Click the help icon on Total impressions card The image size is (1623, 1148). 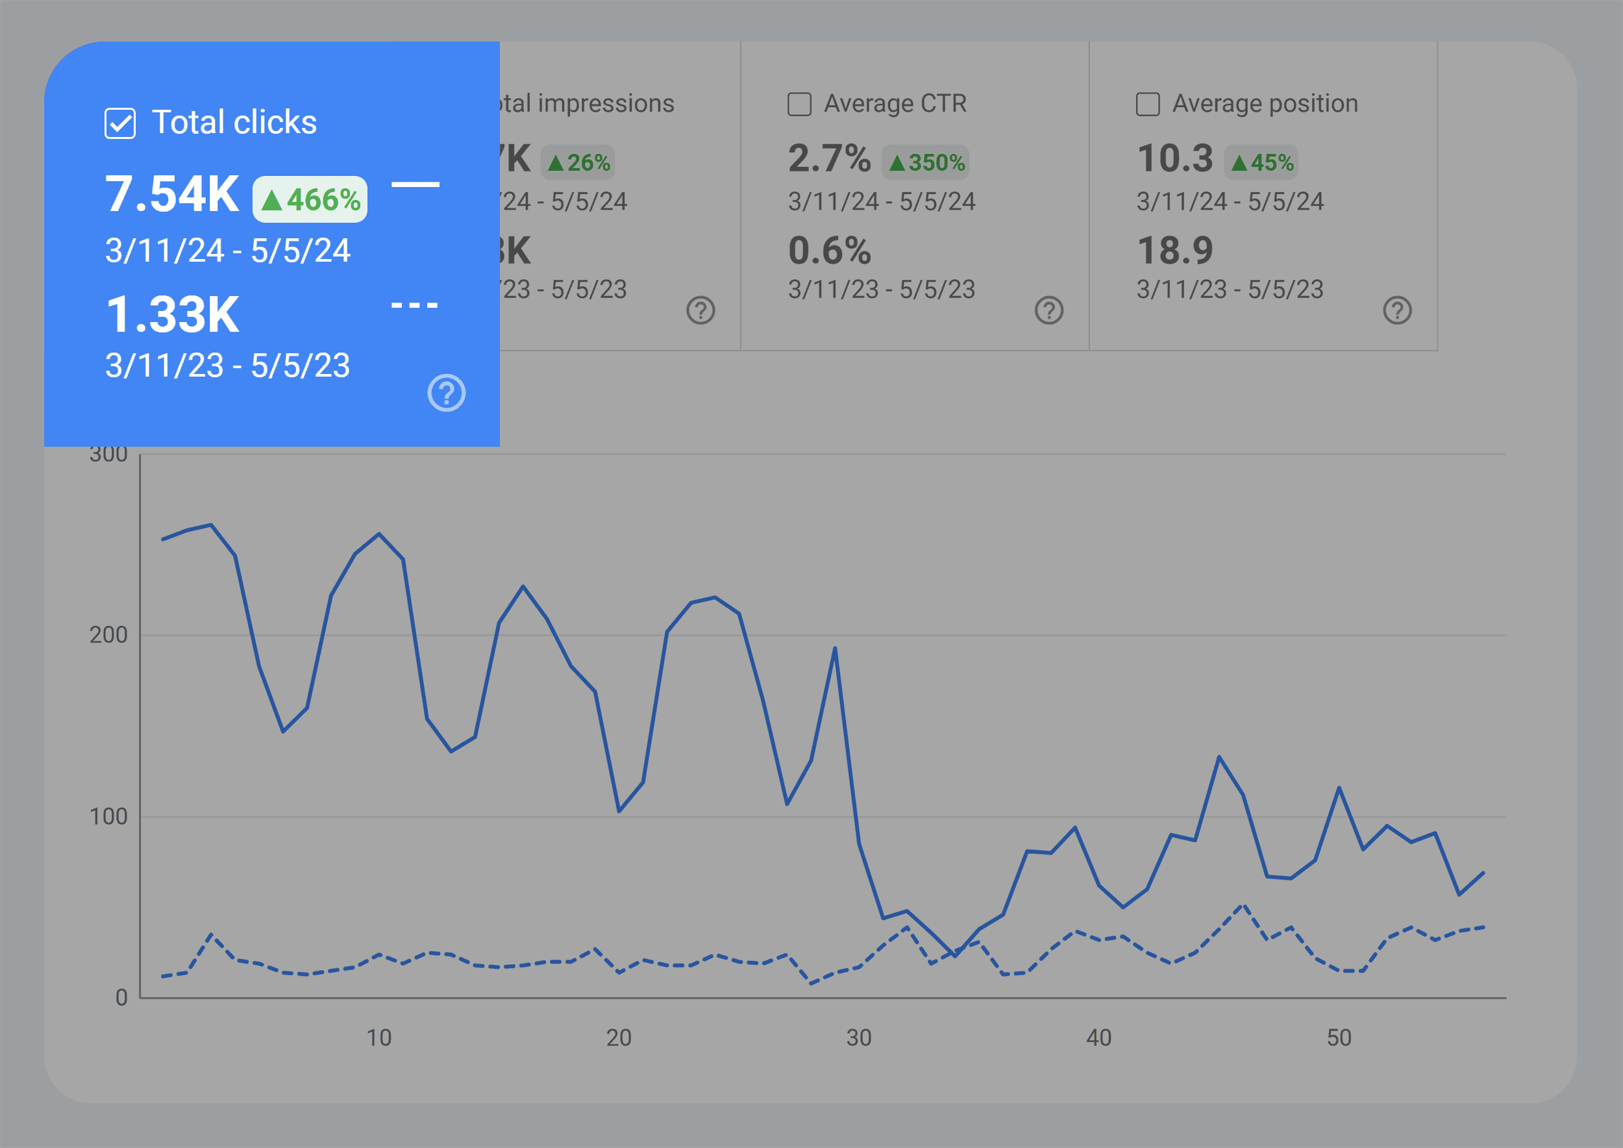pos(700,310)
